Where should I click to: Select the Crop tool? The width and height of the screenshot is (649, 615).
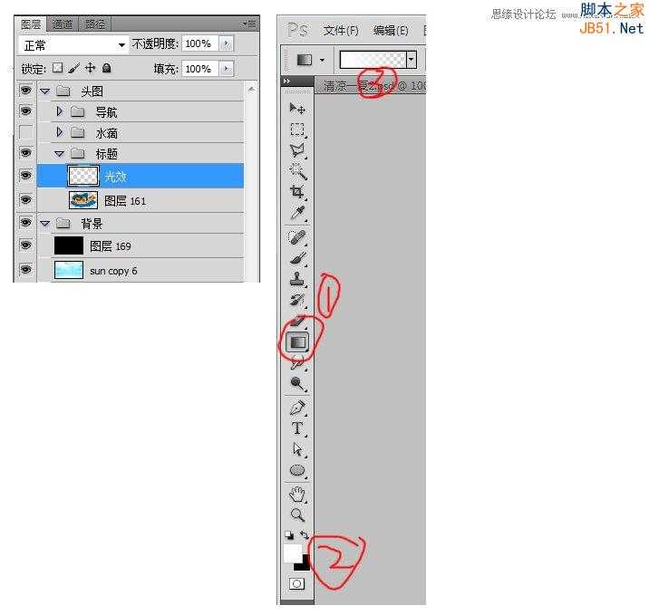point(297,192)
